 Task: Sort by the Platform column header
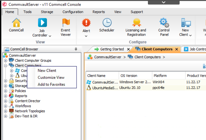click(169, 76)
